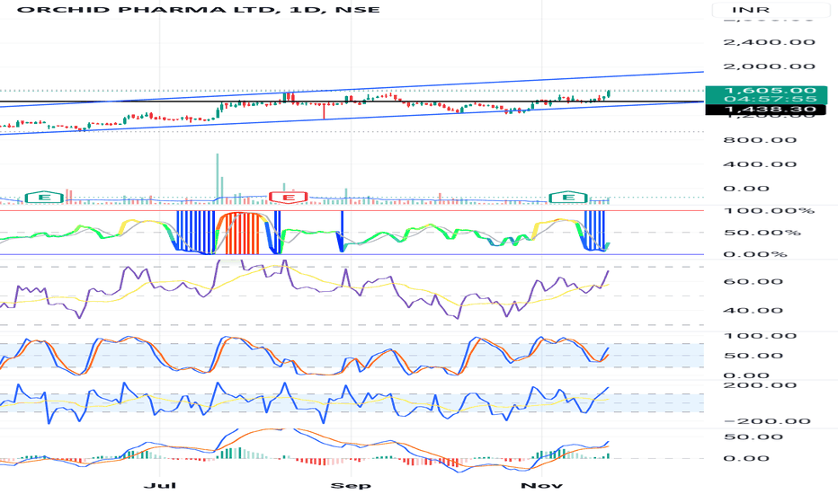The width and height of the screenshot is (838, 494).
Task: Click the 40.00 RSI scale label
Action: point(753,311)
